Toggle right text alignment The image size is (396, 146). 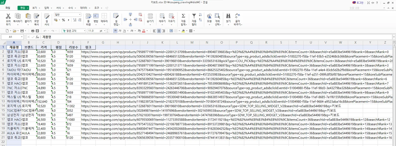164,31
